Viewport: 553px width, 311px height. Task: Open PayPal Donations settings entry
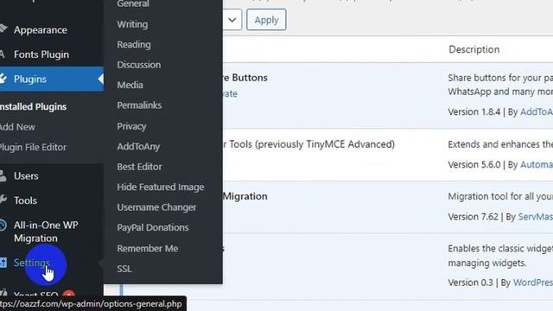point(153,228)
